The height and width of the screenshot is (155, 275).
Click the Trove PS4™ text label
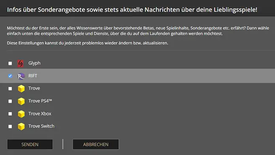pyautogui.click(x=40, y=101)
